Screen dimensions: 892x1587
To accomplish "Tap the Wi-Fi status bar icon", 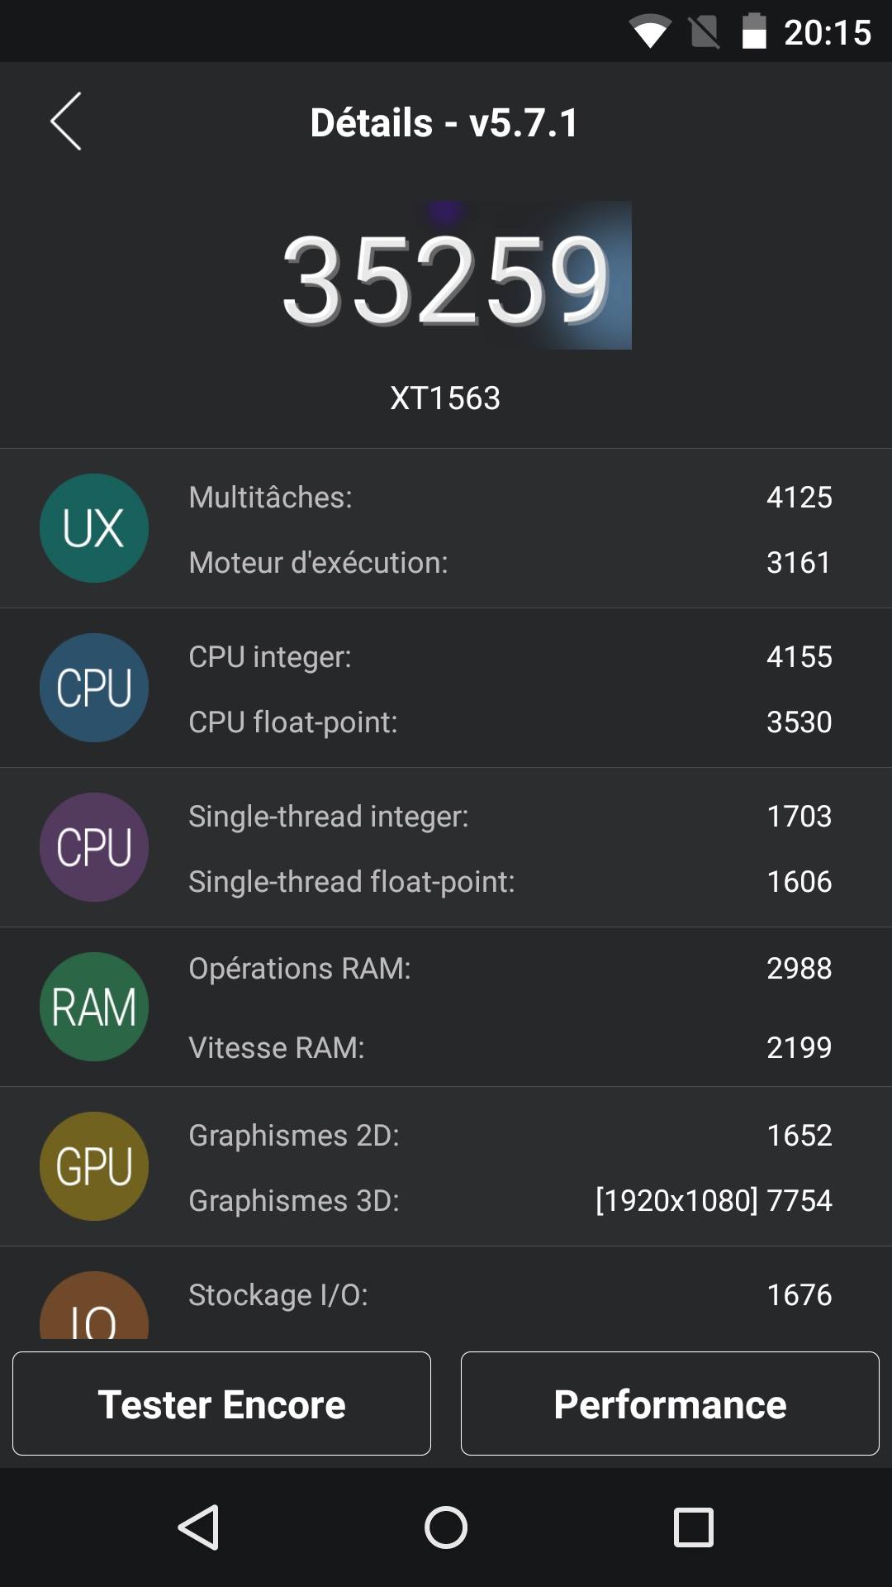I will tap(649, 33).
